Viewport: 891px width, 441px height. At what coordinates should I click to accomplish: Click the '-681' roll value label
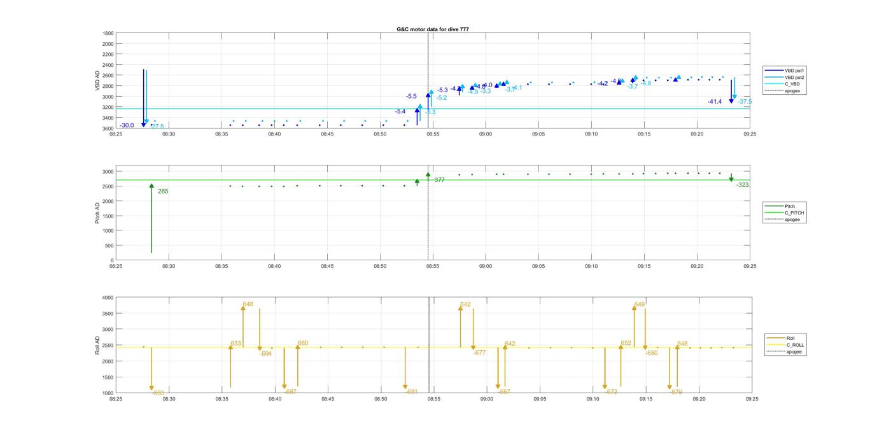411,392
